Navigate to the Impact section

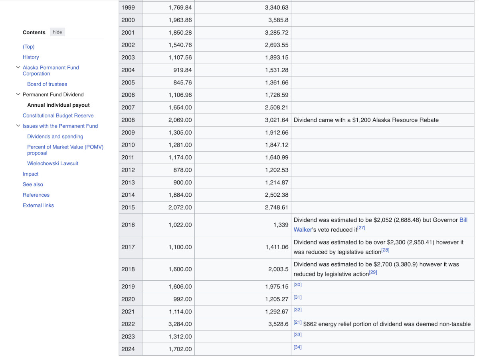pyautogui.click(x=31, y=174)
